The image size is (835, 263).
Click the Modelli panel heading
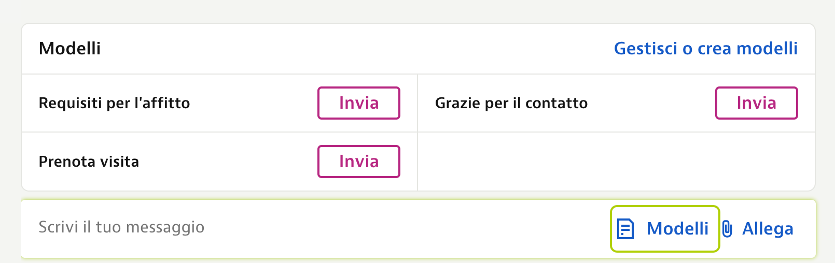coord(69,48)
